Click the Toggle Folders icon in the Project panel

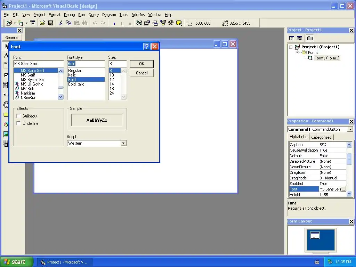point(310,38)
